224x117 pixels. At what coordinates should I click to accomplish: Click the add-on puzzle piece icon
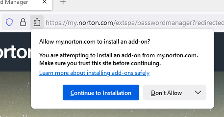click(37, 23)
